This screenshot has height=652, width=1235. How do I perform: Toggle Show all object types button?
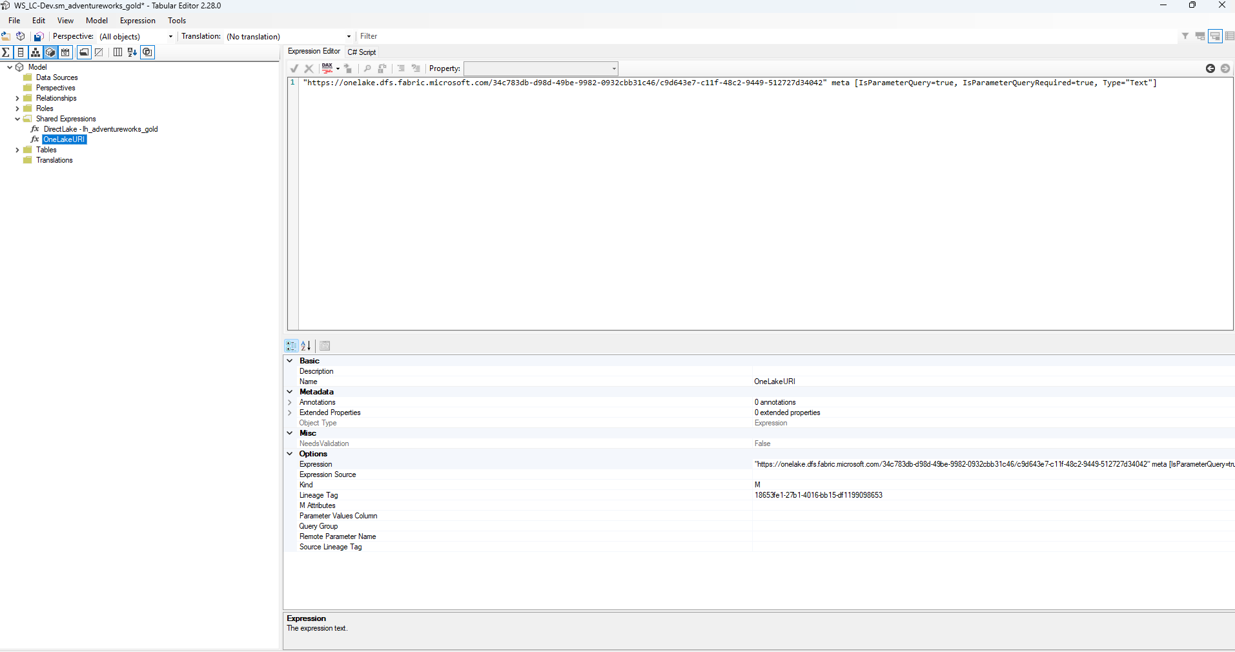pos(147,52)
